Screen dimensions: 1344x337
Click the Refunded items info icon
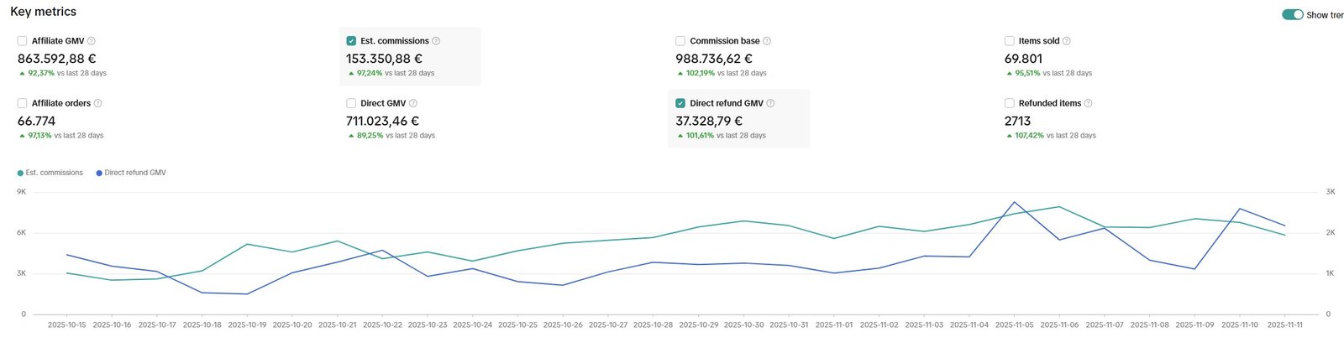(1089, 103)
